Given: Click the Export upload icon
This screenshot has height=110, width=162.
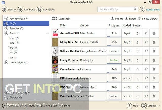Looking at the screenshot, I should click(126, 18).
